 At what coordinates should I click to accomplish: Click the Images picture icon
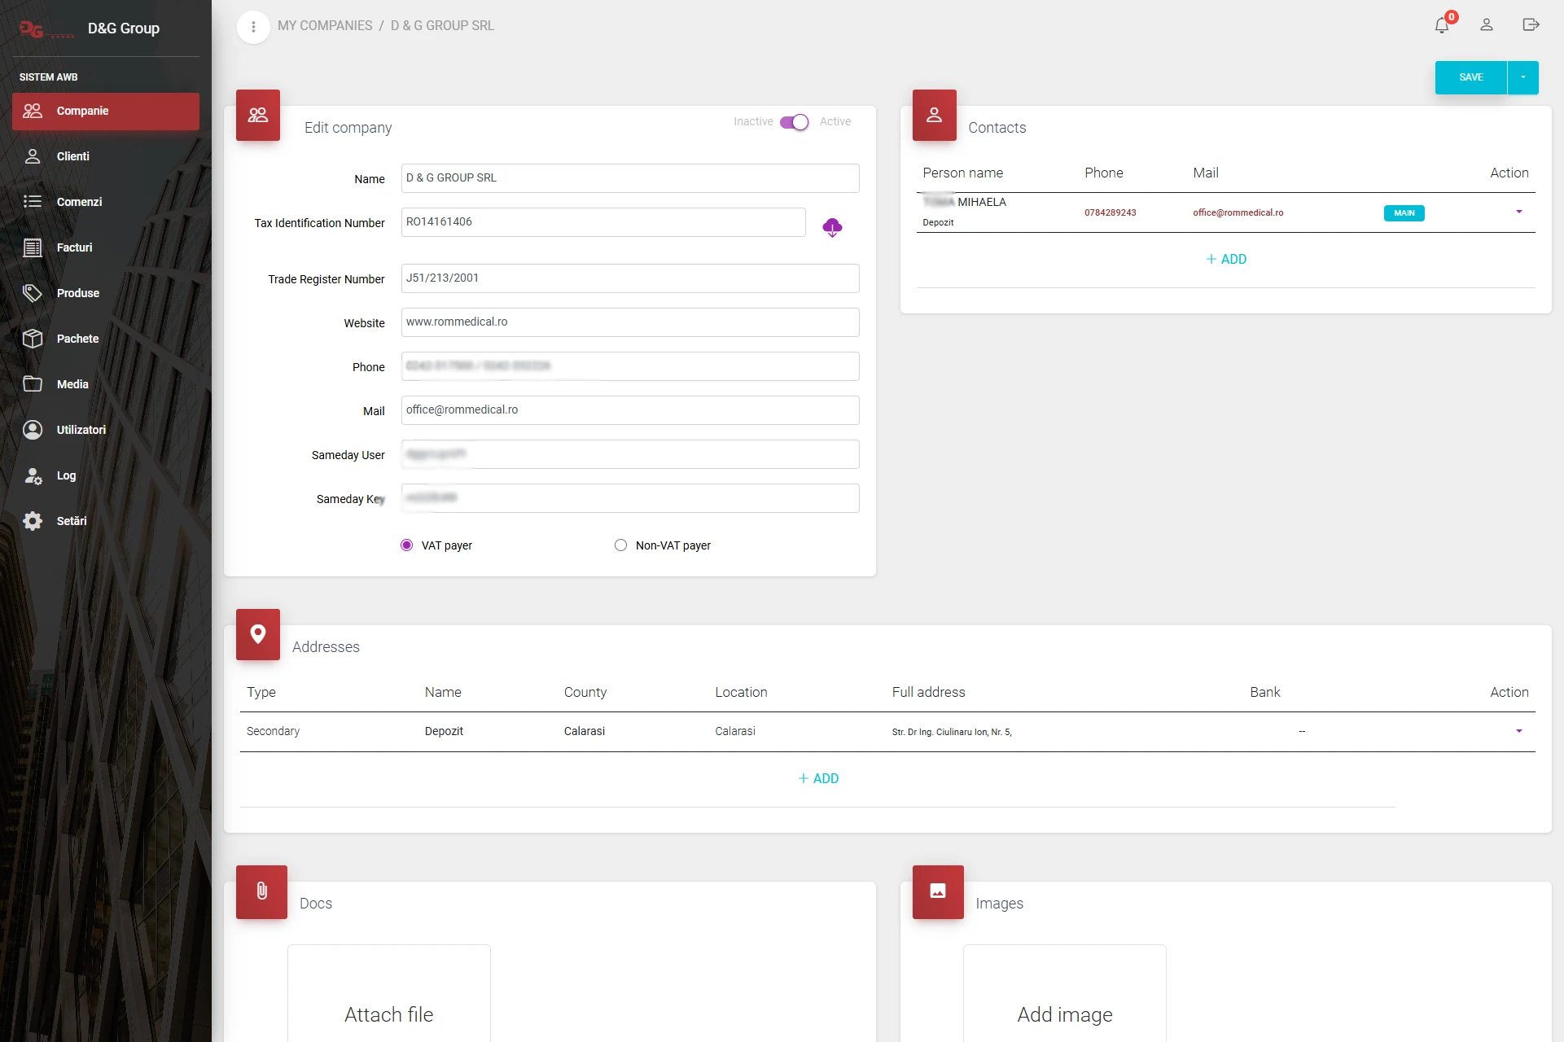(x=938, y=891)
